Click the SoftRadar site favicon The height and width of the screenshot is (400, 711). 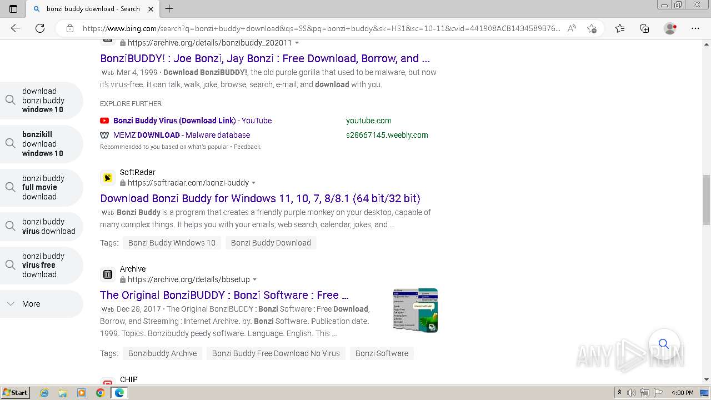click(108, 178)
